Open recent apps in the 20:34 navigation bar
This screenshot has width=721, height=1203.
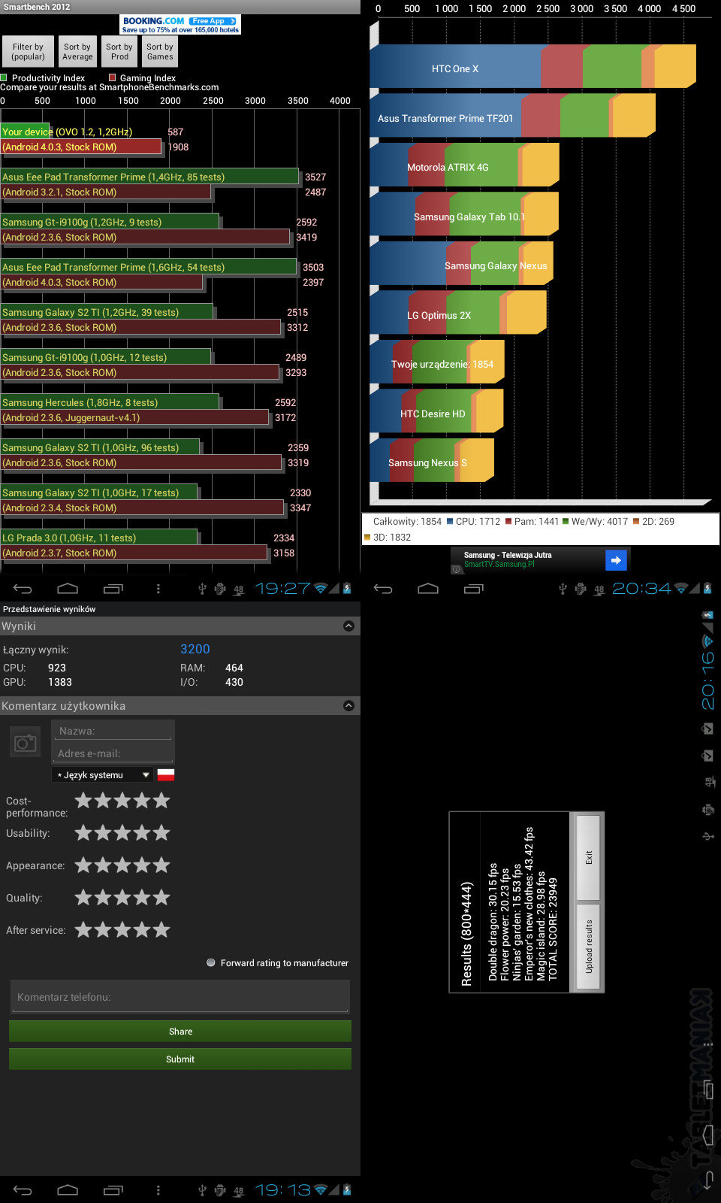tap(474, 589)
